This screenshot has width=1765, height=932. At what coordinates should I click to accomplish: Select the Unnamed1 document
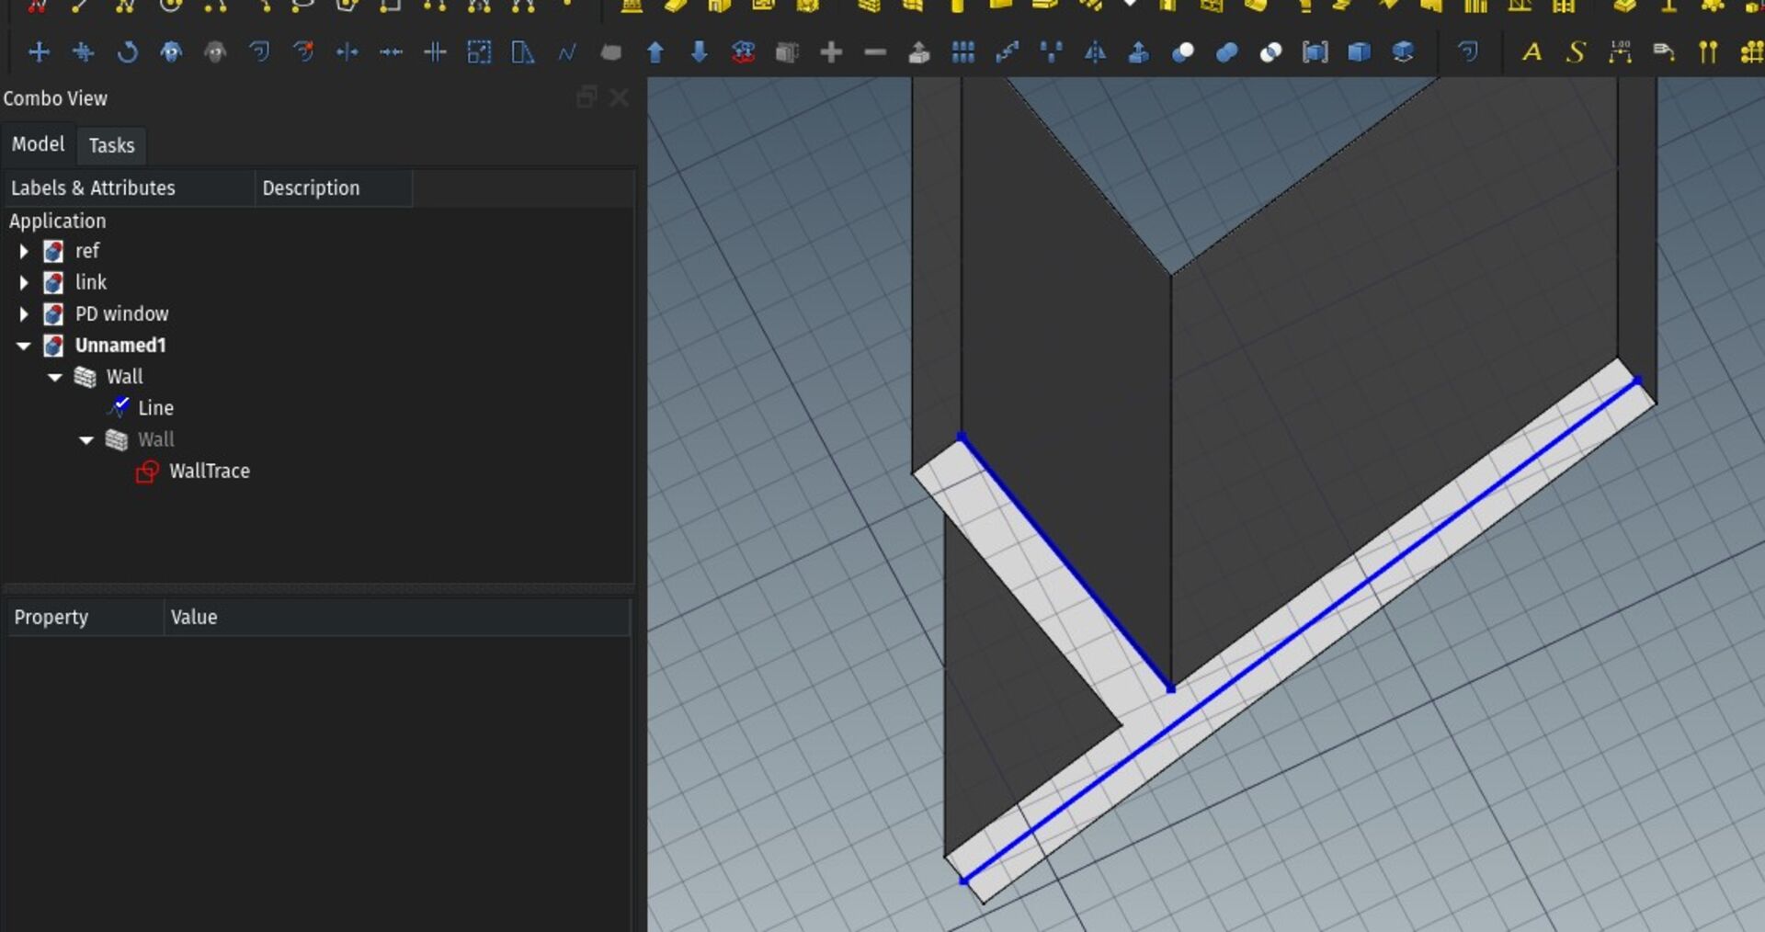tap(120, 346)
